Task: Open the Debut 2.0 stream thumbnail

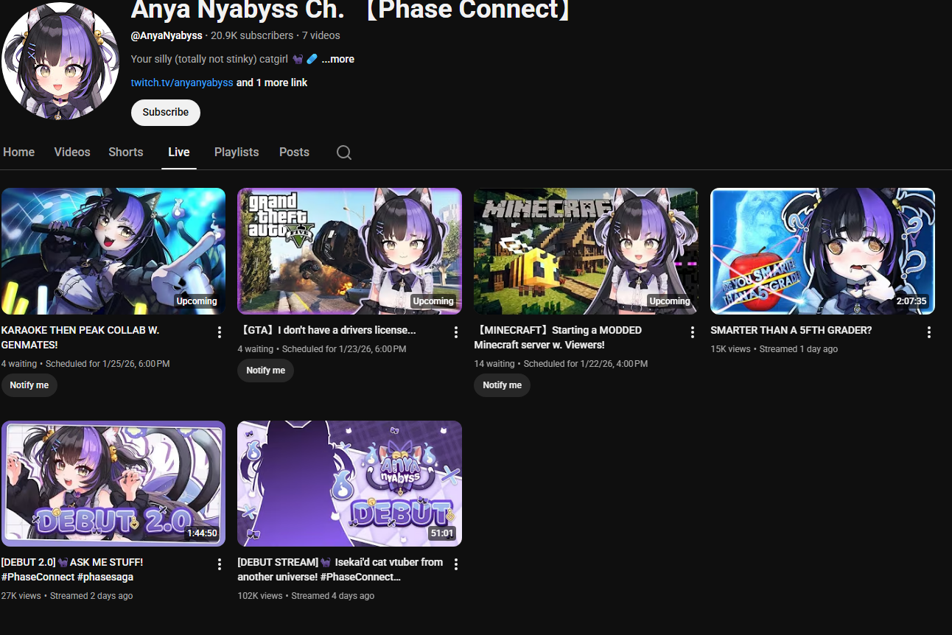Action: click(x=113, y=483)
